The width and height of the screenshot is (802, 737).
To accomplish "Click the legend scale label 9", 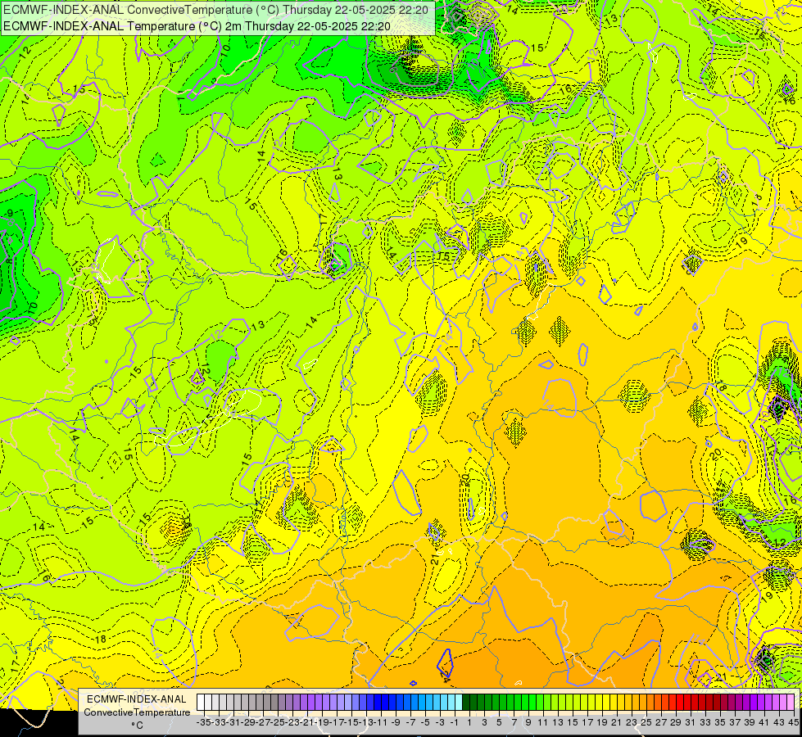I will [528, 722].
